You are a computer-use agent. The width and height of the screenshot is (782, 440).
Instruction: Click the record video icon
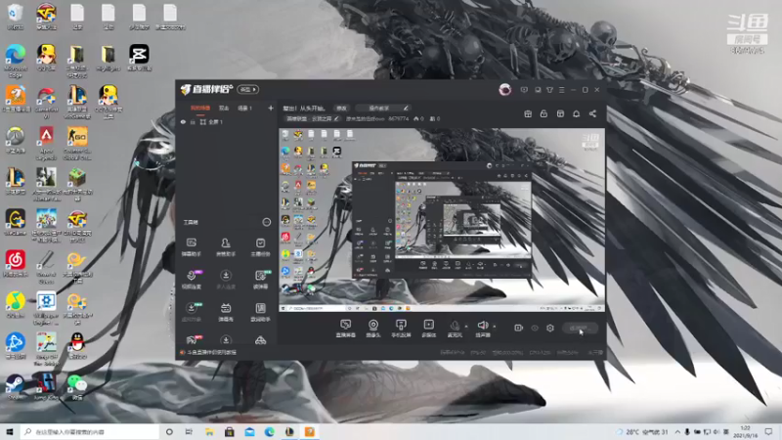pos(519,328)
